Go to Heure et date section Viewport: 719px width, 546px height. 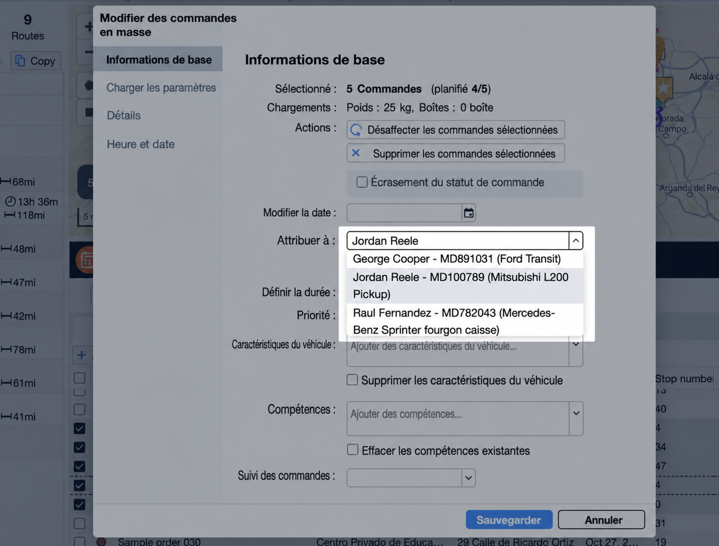(x=141, y=144)
